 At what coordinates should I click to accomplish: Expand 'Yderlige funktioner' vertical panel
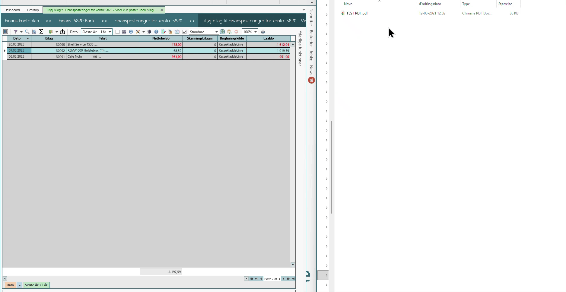click(x=300, y=48)
